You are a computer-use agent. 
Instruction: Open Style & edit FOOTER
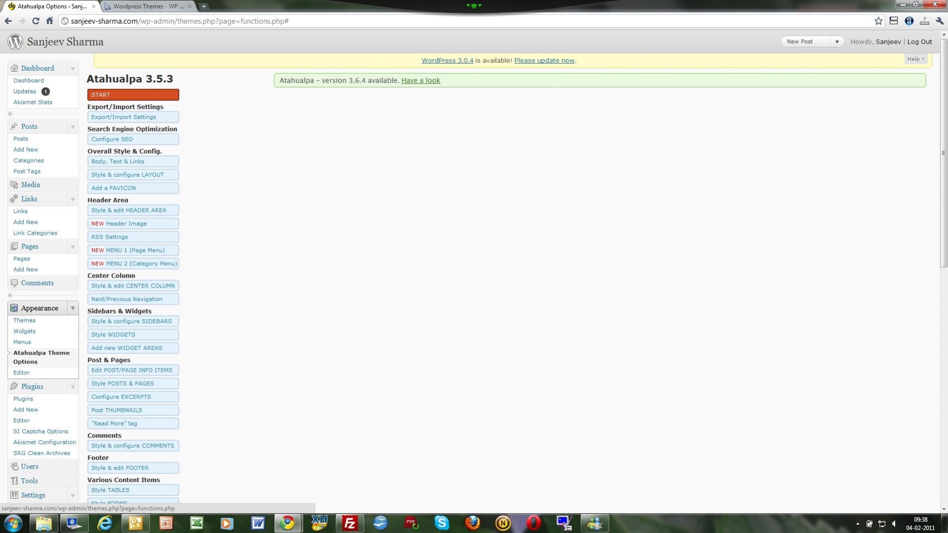pos(133,468)
